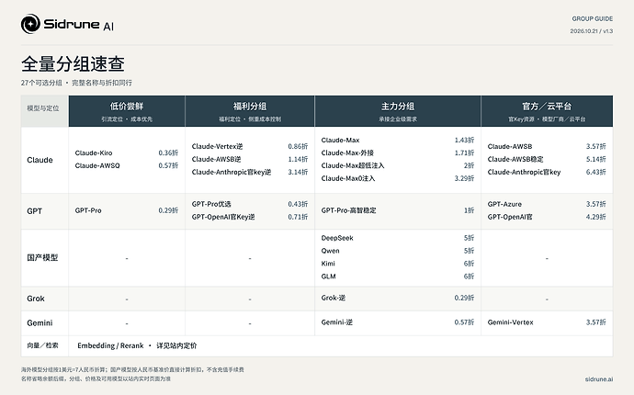Click the Claude-Max超低注入 group name

click(x=353, y=165)
